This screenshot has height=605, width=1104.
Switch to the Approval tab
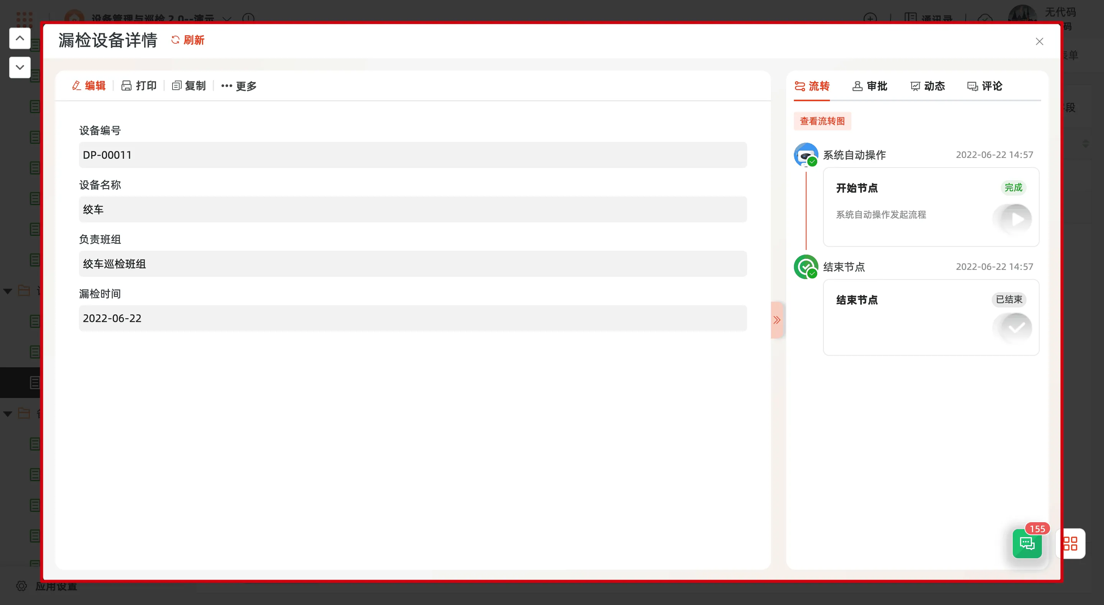(869, 86)
